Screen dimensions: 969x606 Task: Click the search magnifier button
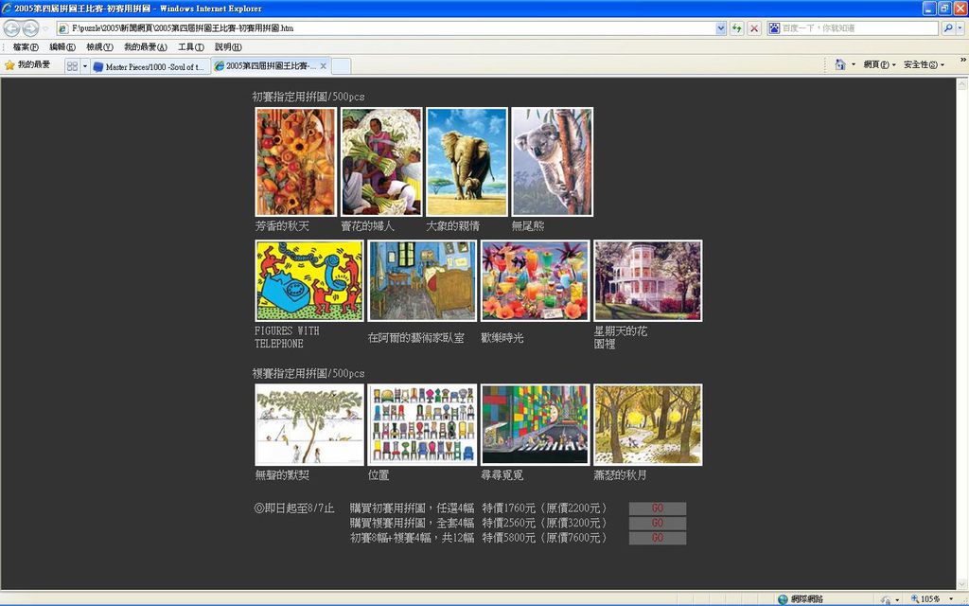point(948,28)
